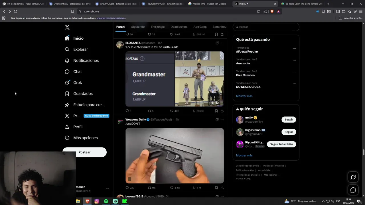Share the Weapons Daily post
The width and height of the screenshot is (365, 205).
click(x=222, y=188)
